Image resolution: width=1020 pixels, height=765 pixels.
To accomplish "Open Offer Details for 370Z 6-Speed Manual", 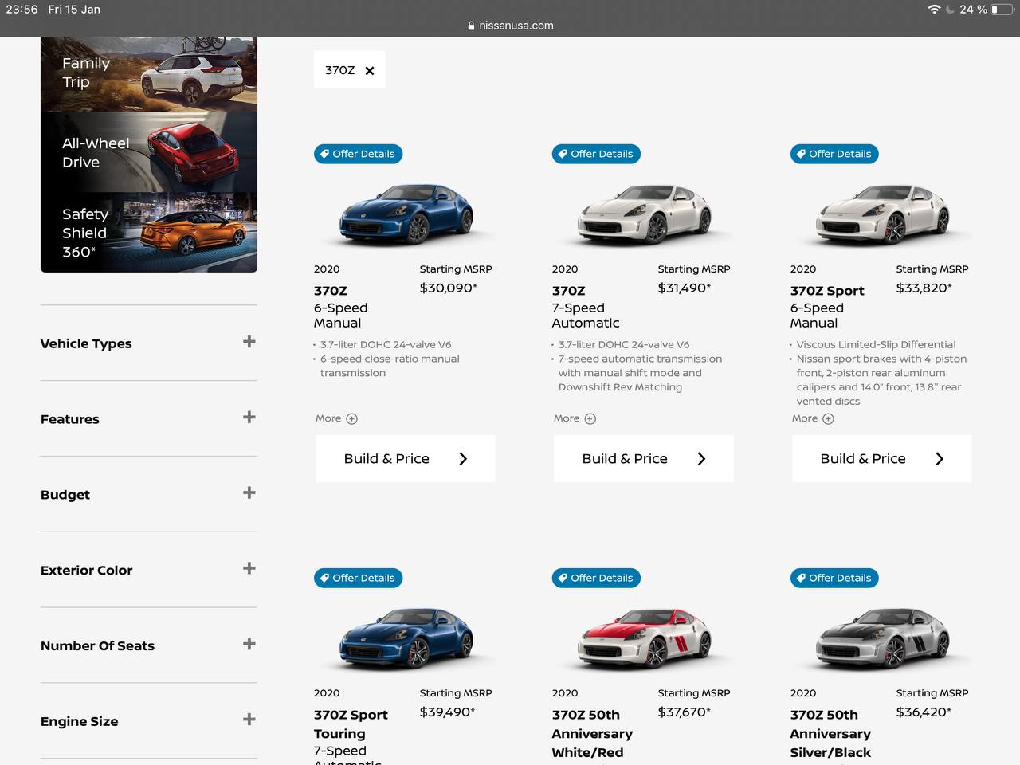I will click(x=358, y=154).
